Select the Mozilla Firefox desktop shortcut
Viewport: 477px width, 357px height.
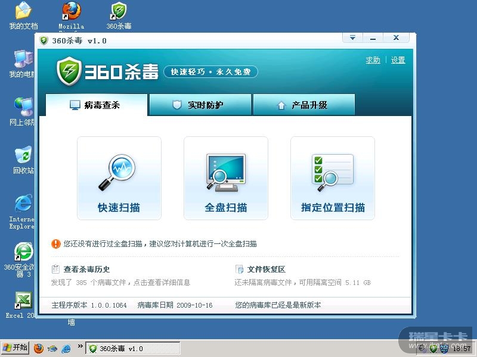click(72, 16)
